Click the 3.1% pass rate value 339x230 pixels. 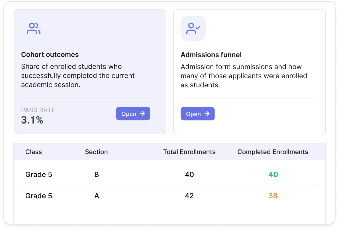point(32,120)
